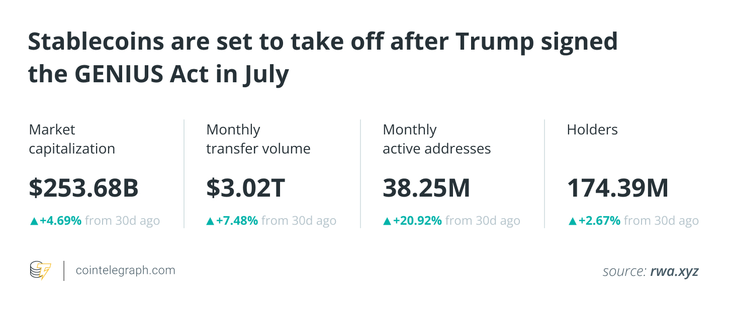Click the headline about the GENIUS Act
Screen dimensions: 729x311
322,58
